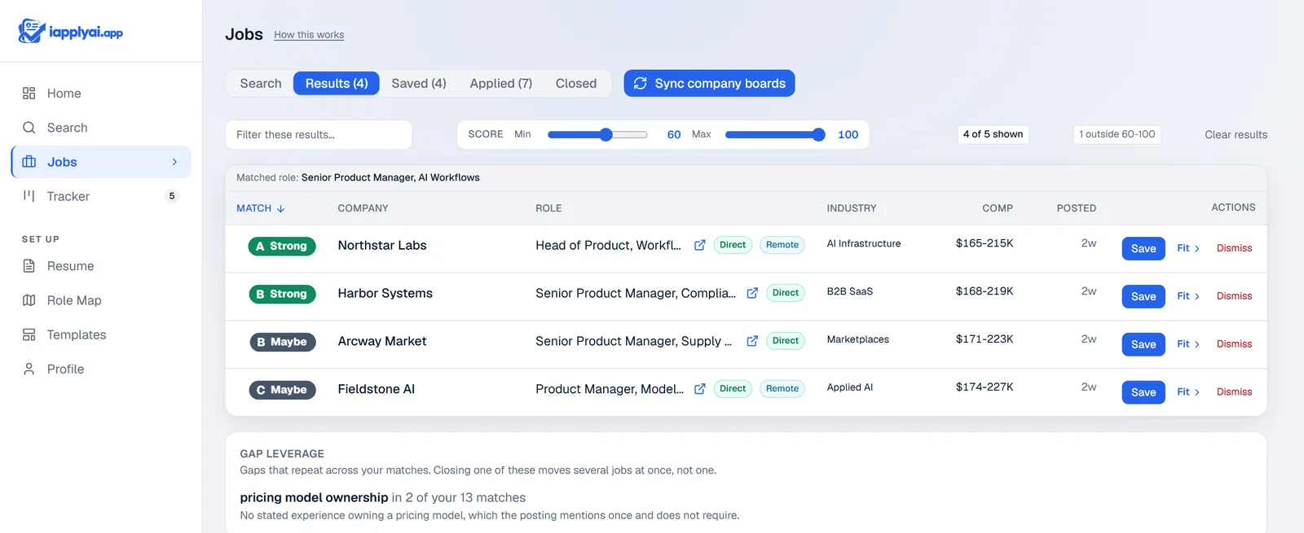1304x533 pixels.
Task: Click the Jobs briefcase icon in sidebar
Action: click(x=29, y=162)
